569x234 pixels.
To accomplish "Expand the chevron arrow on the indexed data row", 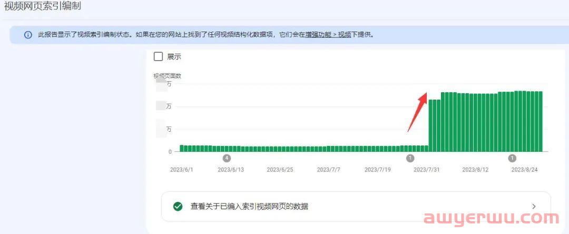I will [x=534, y=207].
